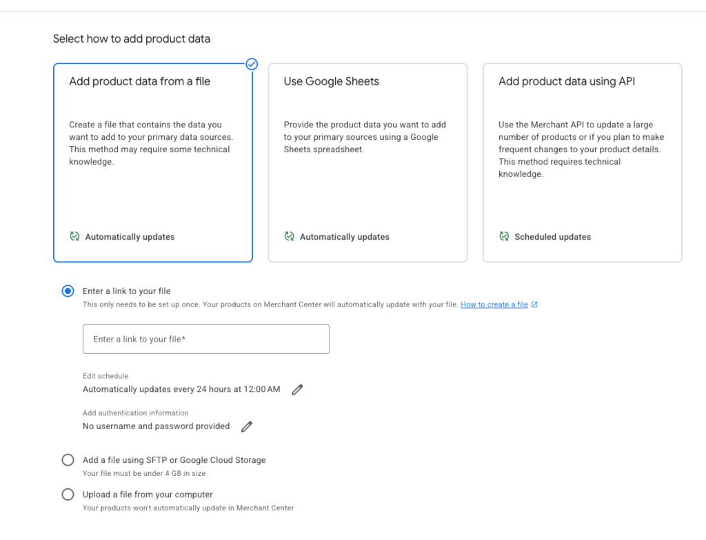The image size is (706, 540).
Task: Click the 'Scheduled updates' label in the API card
Action: (x=552, y=237)
